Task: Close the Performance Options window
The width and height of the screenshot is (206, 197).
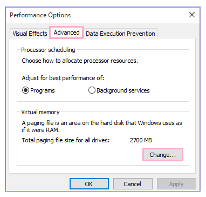Action: point(192,15)
